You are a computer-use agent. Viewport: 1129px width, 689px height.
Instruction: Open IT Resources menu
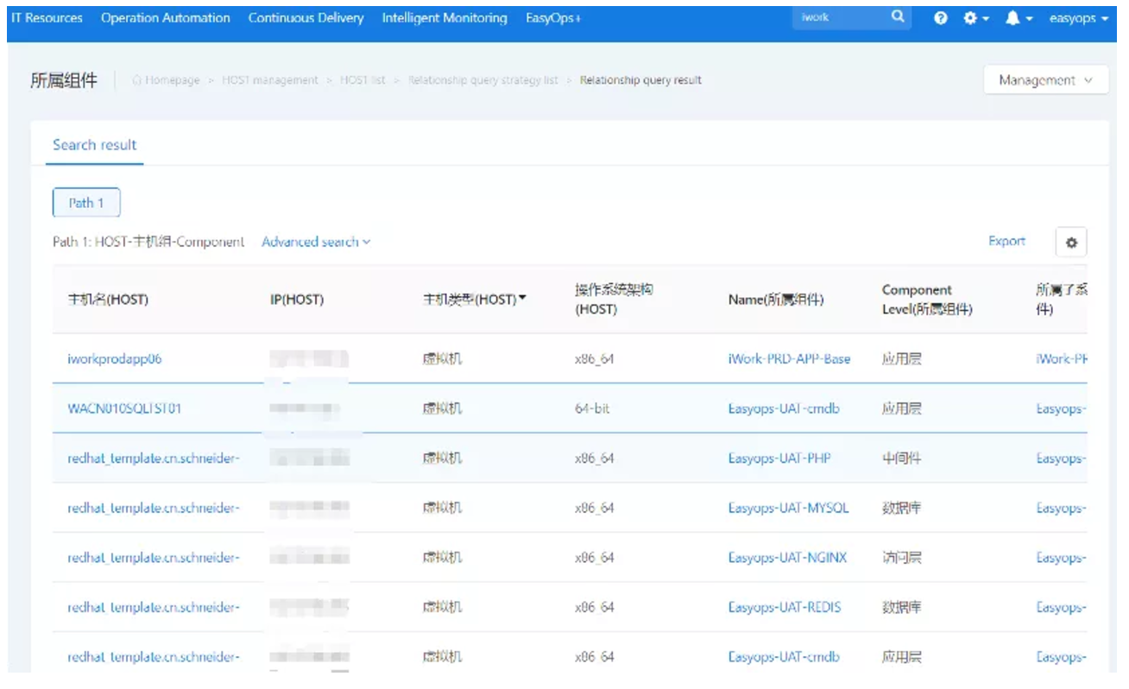pyautogui.click(x=47, y=18)
